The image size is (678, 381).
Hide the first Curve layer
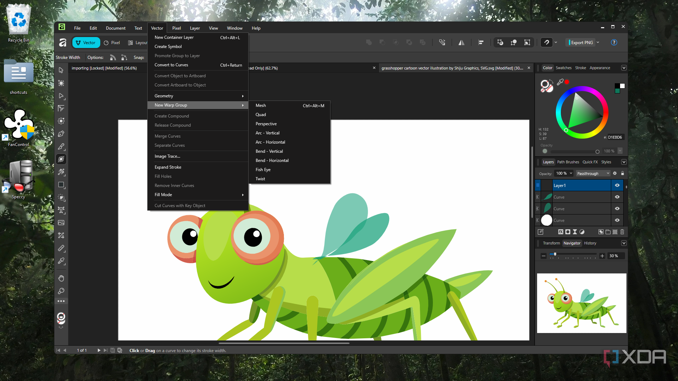click(617, 197)
